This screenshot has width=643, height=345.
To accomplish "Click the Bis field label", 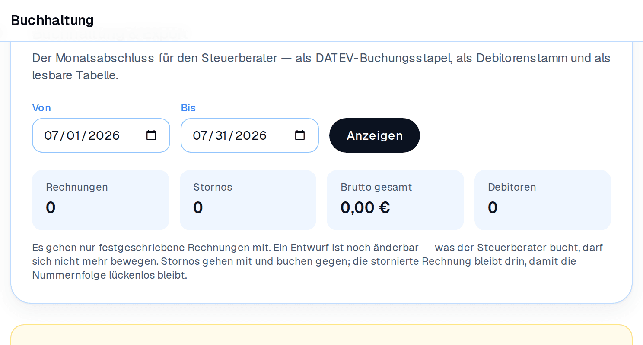I will (x=188, y=108).
